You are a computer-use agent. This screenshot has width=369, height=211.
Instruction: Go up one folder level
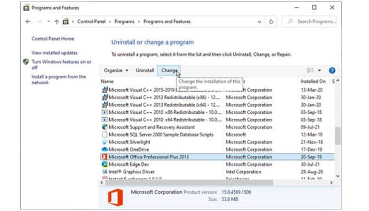tap(57, 22)
